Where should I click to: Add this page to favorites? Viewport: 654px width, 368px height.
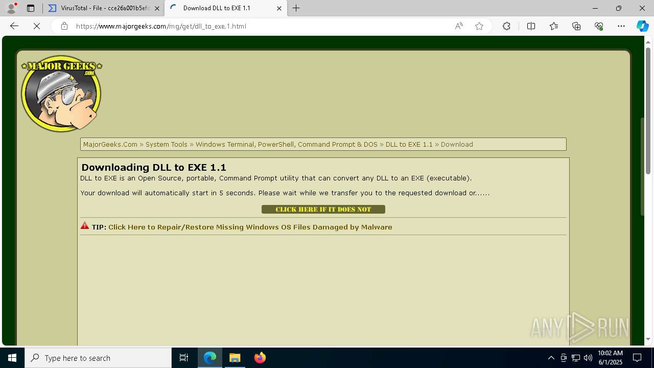[x=479, y=26]
